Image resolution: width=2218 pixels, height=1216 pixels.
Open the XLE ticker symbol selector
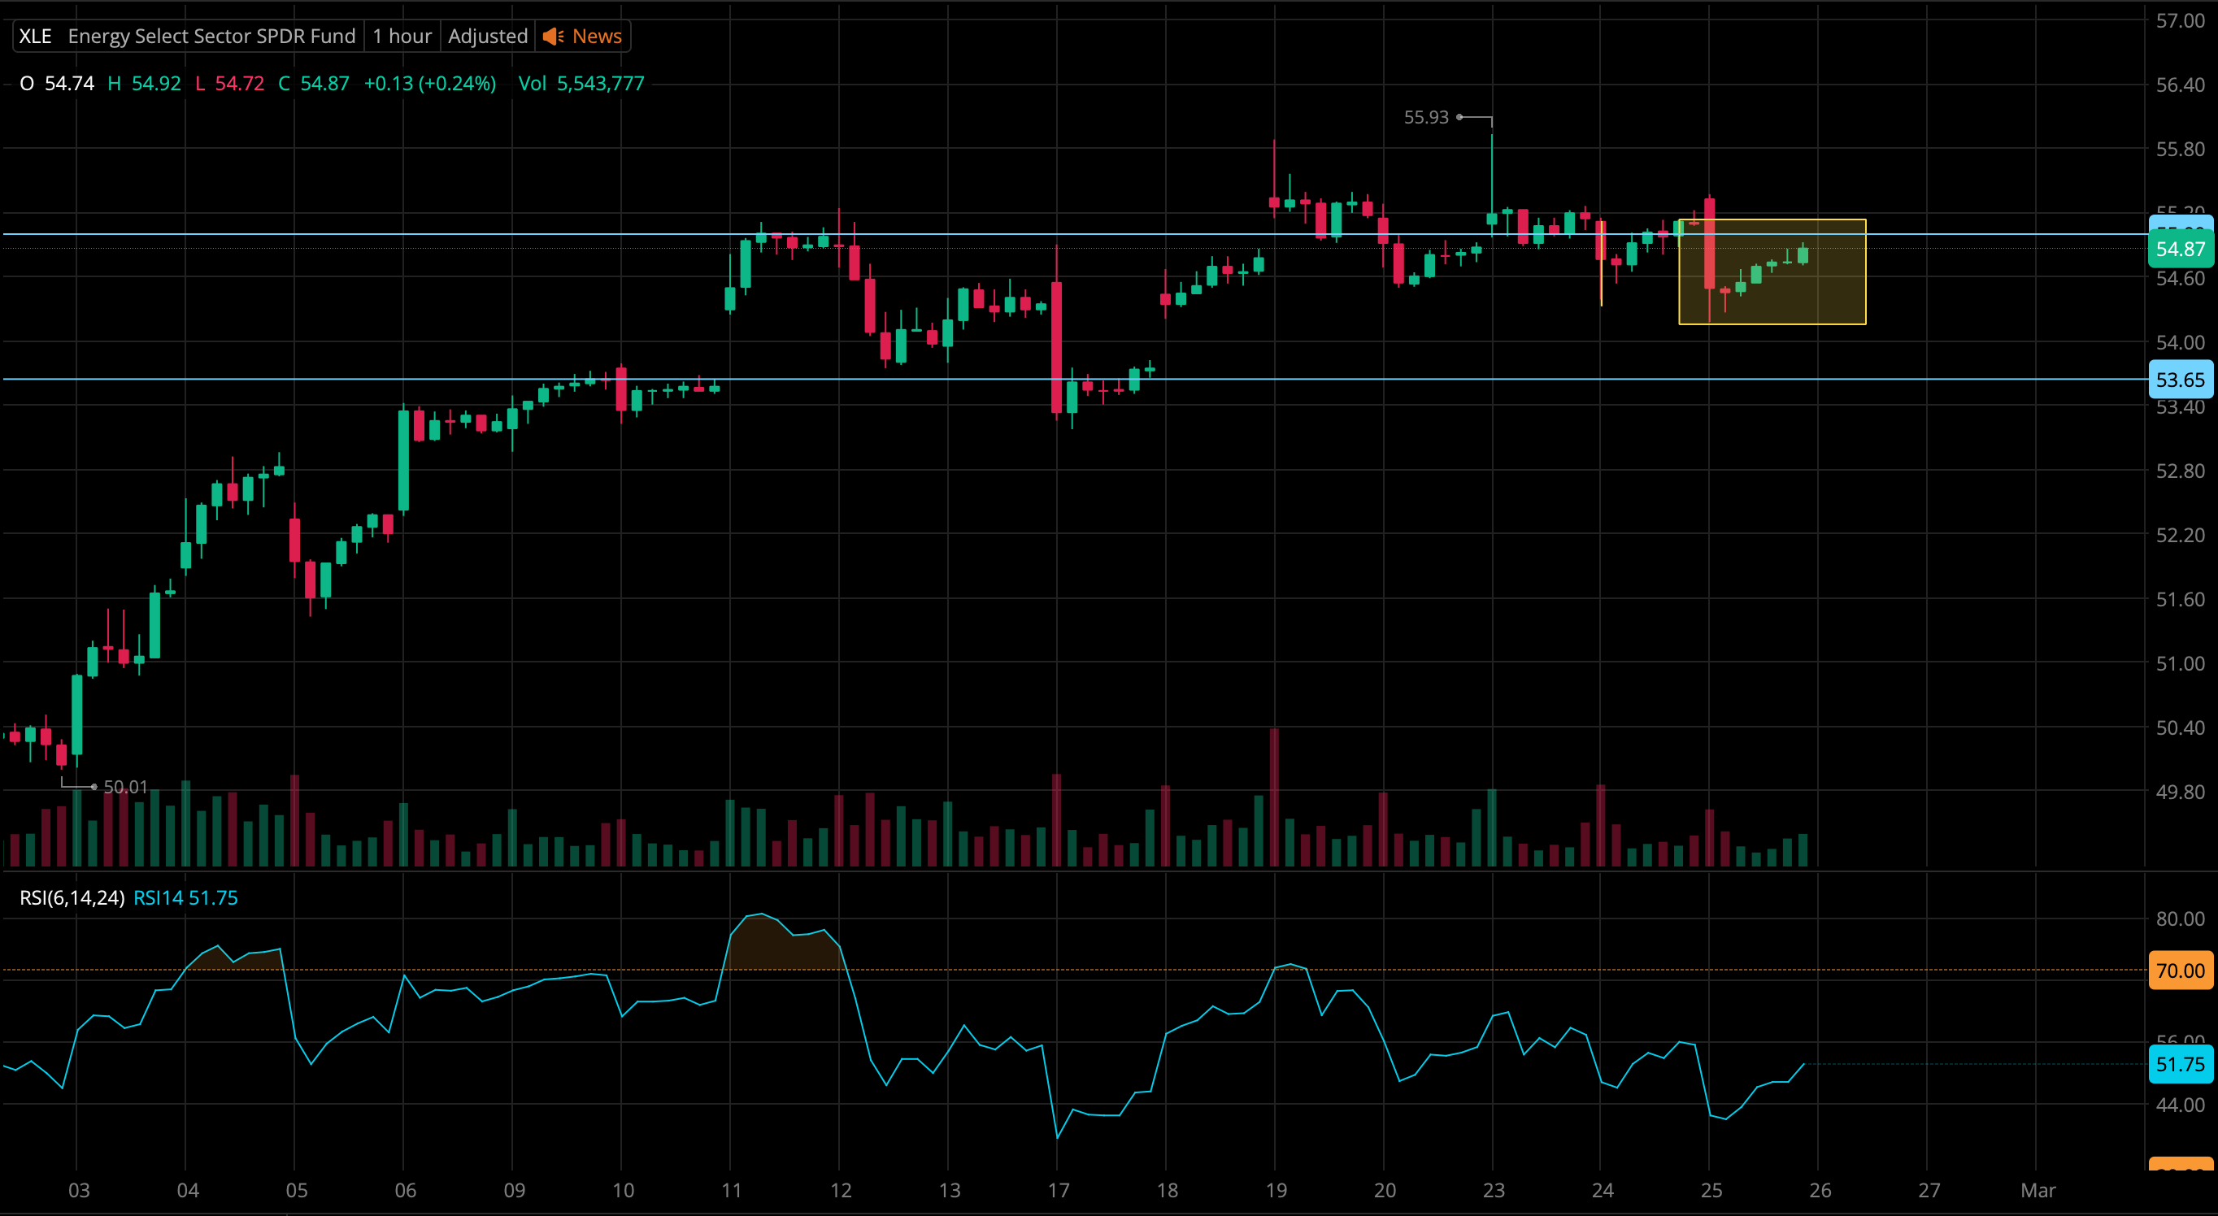point(35,36)
